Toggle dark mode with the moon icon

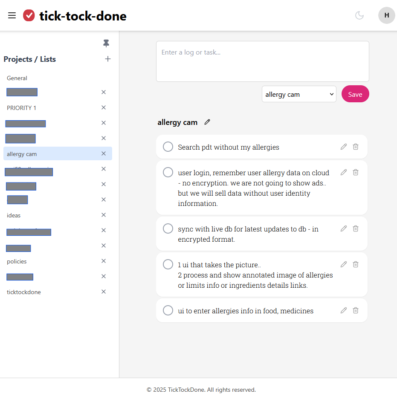click(x=359, y=15)
